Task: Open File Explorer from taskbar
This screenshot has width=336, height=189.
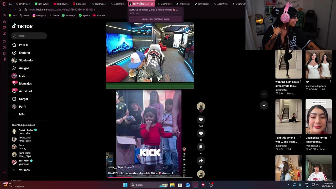Action: [x=172, y=185]
